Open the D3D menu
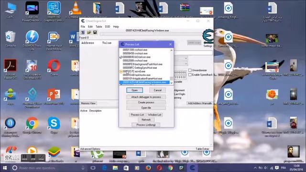Image resolution: width=306 pixels, height=172 pixels. pos(108,27)
